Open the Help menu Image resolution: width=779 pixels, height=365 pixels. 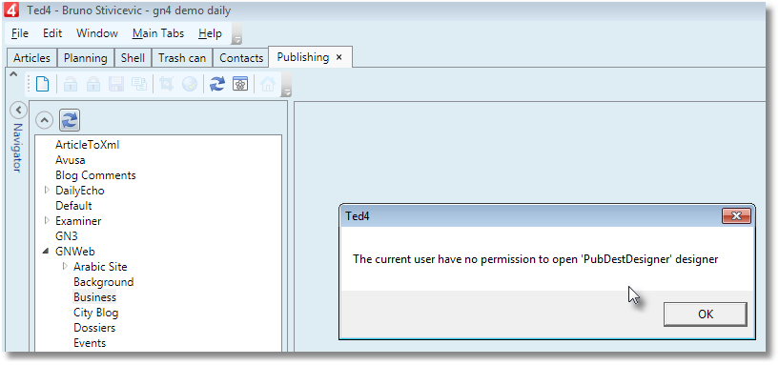[x=210, y=33]
